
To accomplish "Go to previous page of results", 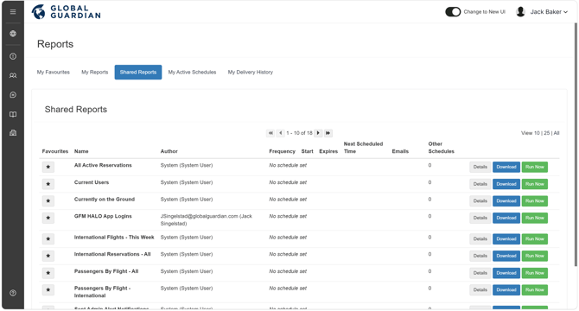I will [x=280, y=133].
